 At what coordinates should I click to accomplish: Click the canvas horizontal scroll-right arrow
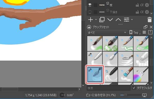pyautogui.click(x=80, y=89)
